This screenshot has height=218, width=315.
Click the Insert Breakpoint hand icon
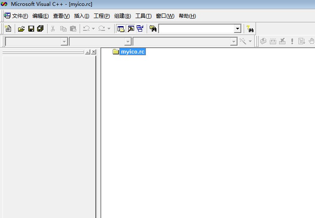311,41
